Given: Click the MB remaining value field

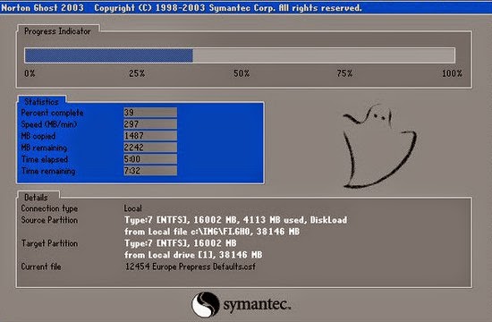Looking at the screenshot, I should (x=150, y=148).
